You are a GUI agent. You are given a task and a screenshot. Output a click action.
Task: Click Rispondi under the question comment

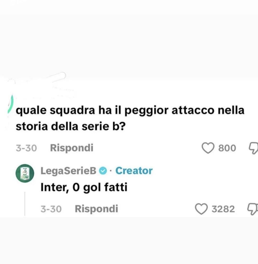coord(71,148)
